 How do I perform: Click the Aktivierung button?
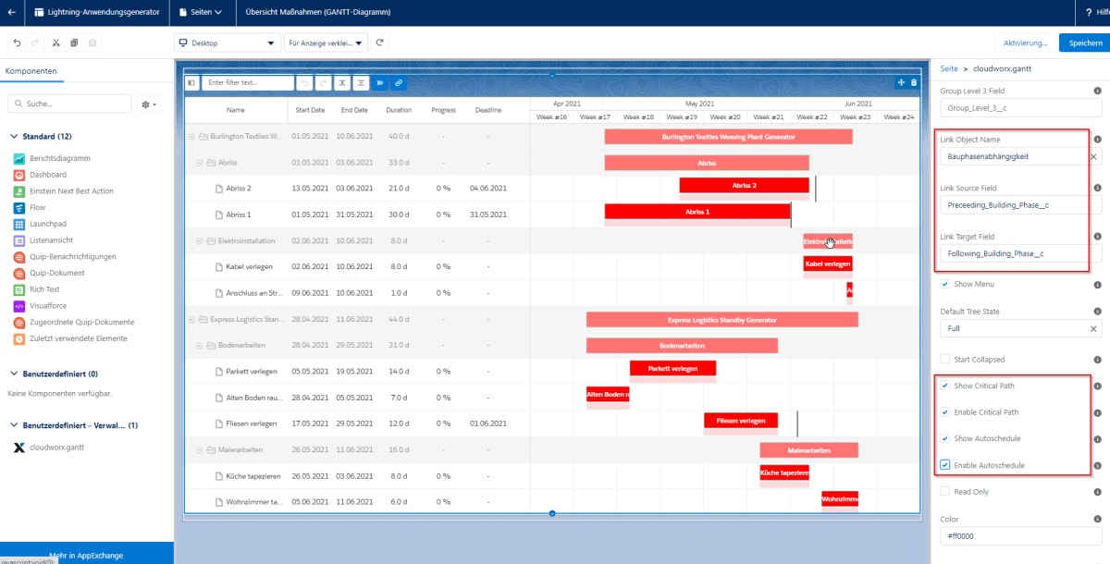(1025, 43)
